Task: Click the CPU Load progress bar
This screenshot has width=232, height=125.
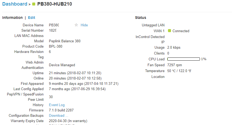Action: click(x=183, y=59)
